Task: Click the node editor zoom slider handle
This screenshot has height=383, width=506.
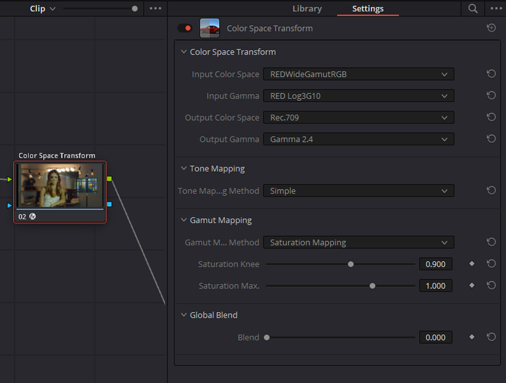Action: pyautogui.click(x=135, y=9)
